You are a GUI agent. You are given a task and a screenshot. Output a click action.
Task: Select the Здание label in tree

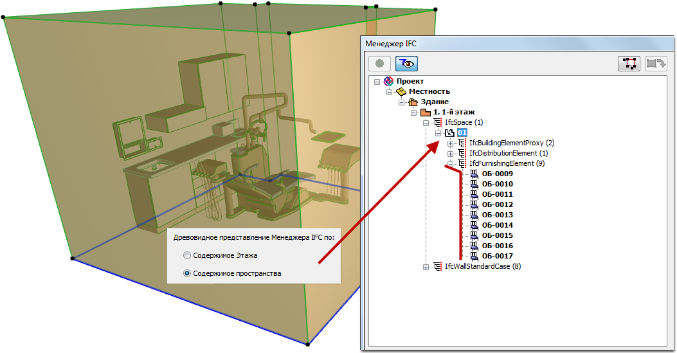(435, 102)
